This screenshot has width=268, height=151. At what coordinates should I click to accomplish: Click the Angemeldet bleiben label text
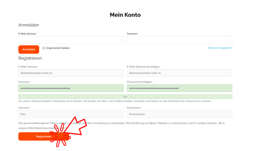(x=58, y=48)
